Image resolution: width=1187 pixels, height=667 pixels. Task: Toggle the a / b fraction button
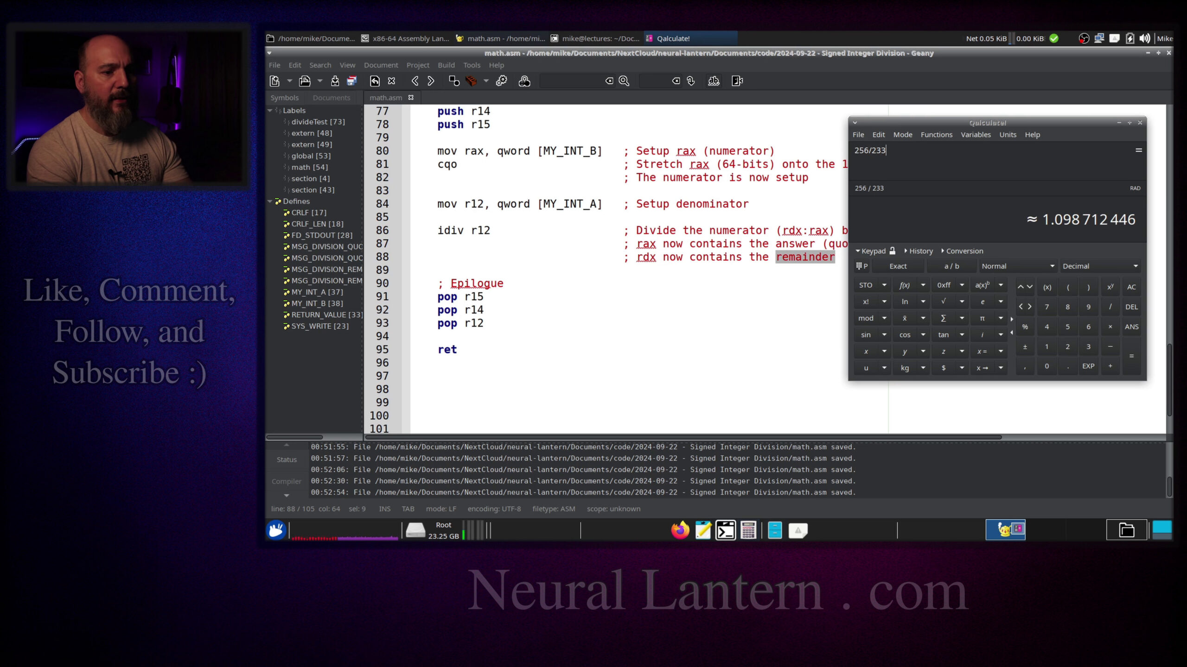click(x=951, y=266)
